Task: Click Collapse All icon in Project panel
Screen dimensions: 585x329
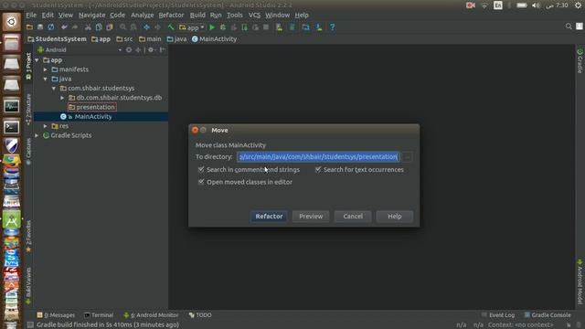Action: tap(138, 49)
